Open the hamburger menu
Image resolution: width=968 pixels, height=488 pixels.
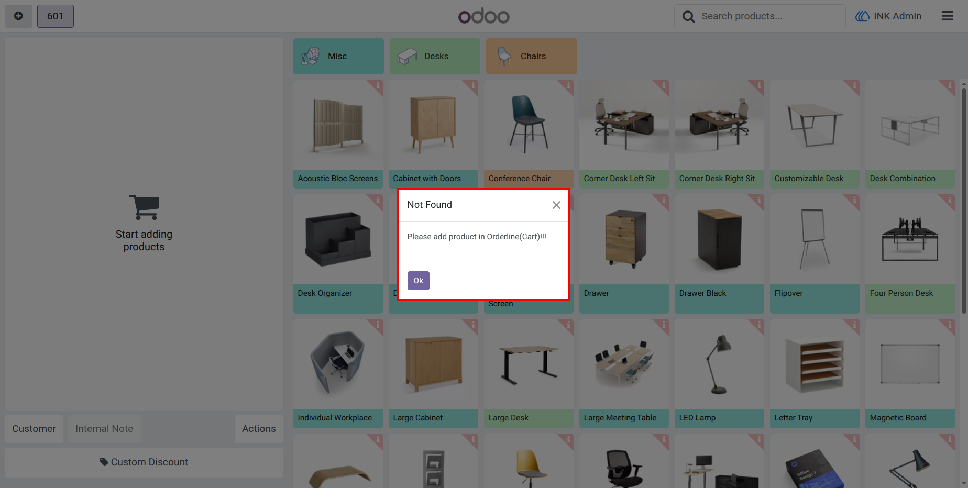point(948,16)
